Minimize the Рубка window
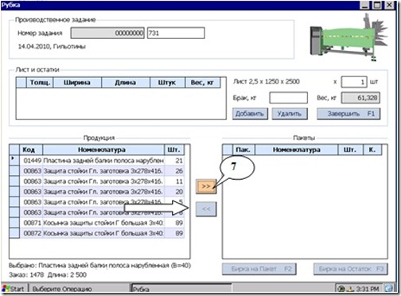Screen dimensions: 401x296 [x=365, y=5]
